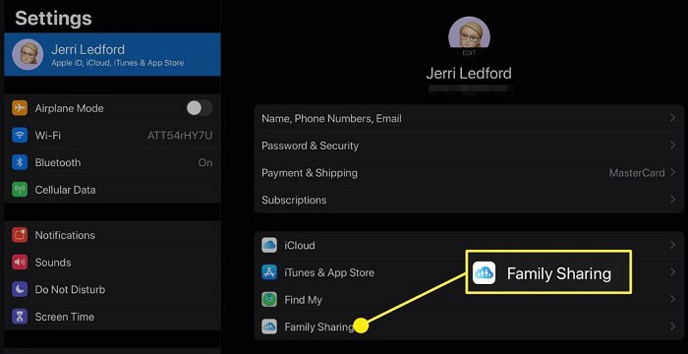Tap Apple ID, iCloud, iTunes & App Store subtitle
688x354 pixels.
pos(118,63)
